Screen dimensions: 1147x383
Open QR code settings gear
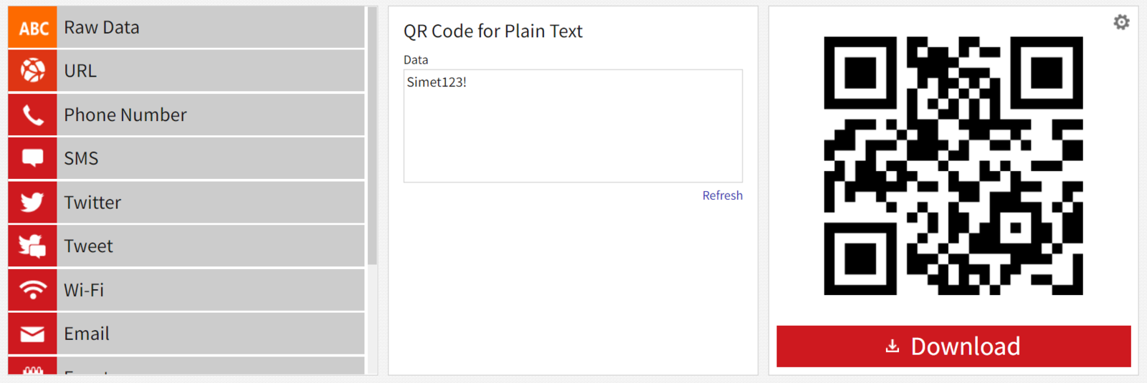[x=1121, y=22]
